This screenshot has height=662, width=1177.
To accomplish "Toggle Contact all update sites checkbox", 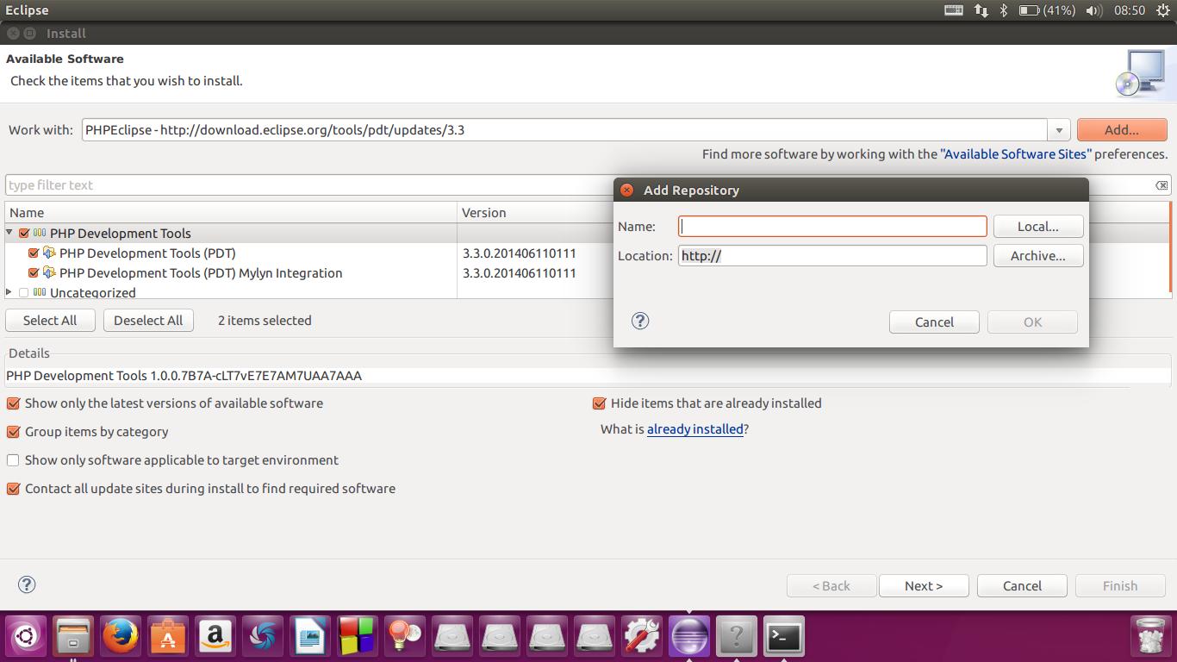I will coord(13,489).
